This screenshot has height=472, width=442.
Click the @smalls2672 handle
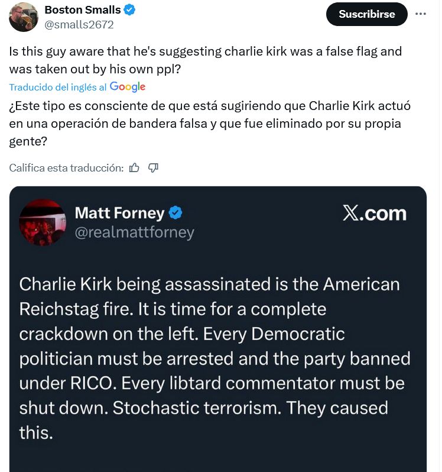click(79, 25)
